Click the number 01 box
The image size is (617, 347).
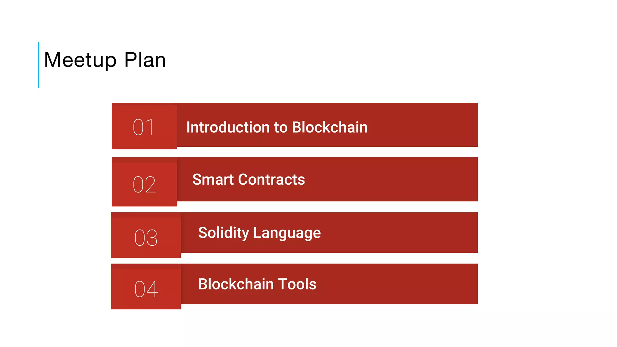(x=144, y=126)
